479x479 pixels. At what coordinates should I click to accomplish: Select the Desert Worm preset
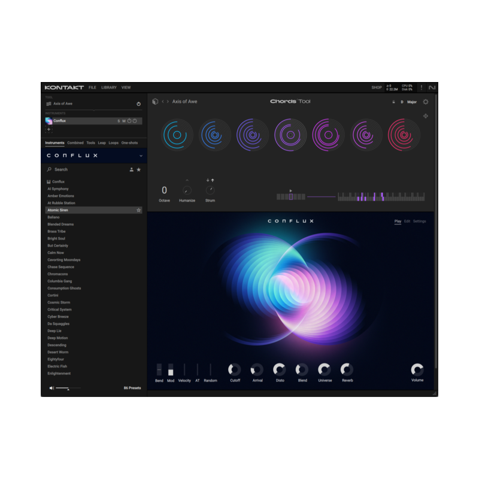(x=57, y=352)
